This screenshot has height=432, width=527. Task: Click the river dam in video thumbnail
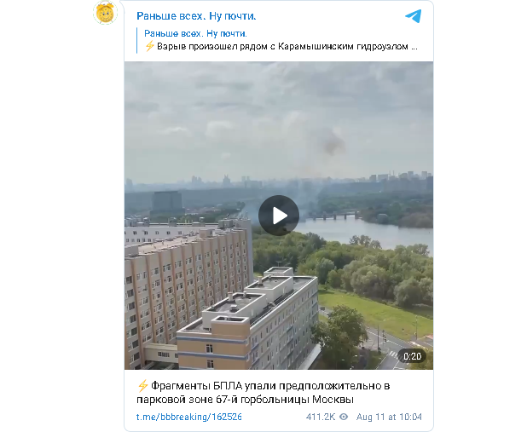pos(333,216)
